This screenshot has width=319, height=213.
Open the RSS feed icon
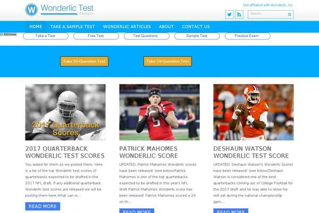pos(239,14)
